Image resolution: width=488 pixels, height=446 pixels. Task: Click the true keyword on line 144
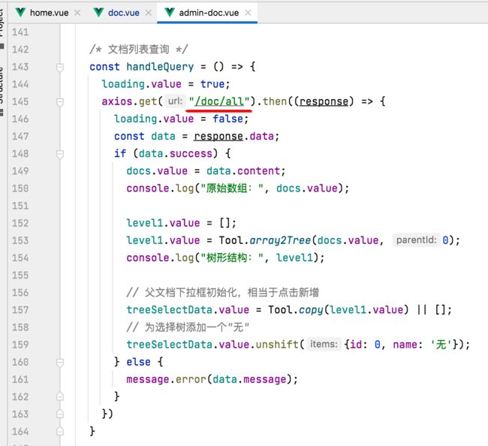coord(212,84)
